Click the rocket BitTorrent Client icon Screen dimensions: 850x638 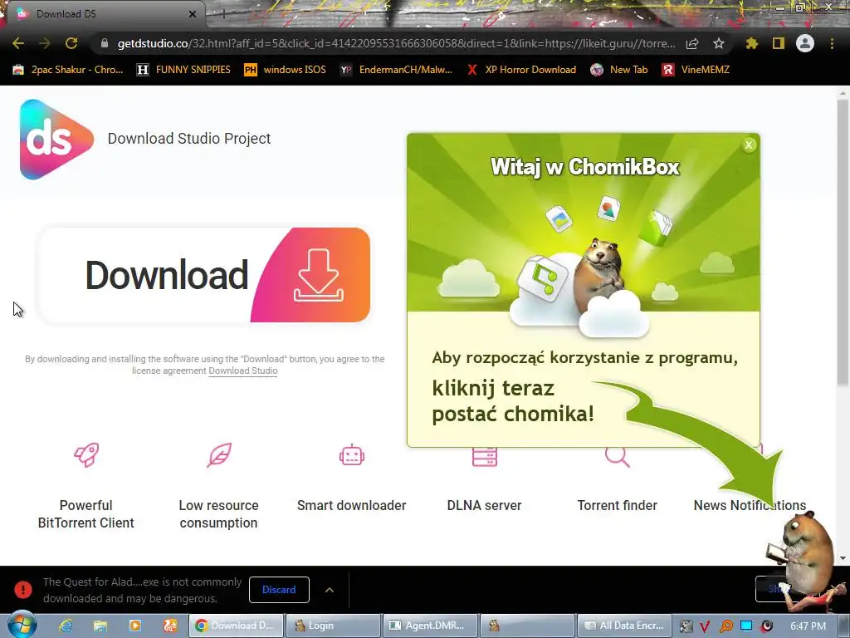pyautogui.click(x=86, y=454)
